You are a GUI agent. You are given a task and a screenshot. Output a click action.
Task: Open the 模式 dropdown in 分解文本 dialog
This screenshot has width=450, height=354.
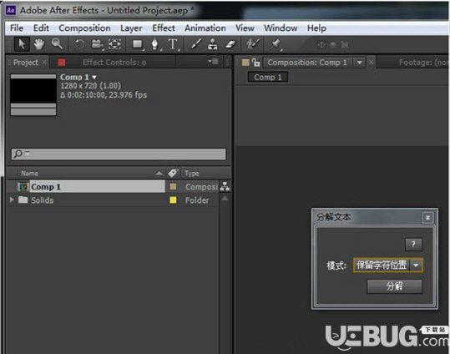click(x=416, y=265)
